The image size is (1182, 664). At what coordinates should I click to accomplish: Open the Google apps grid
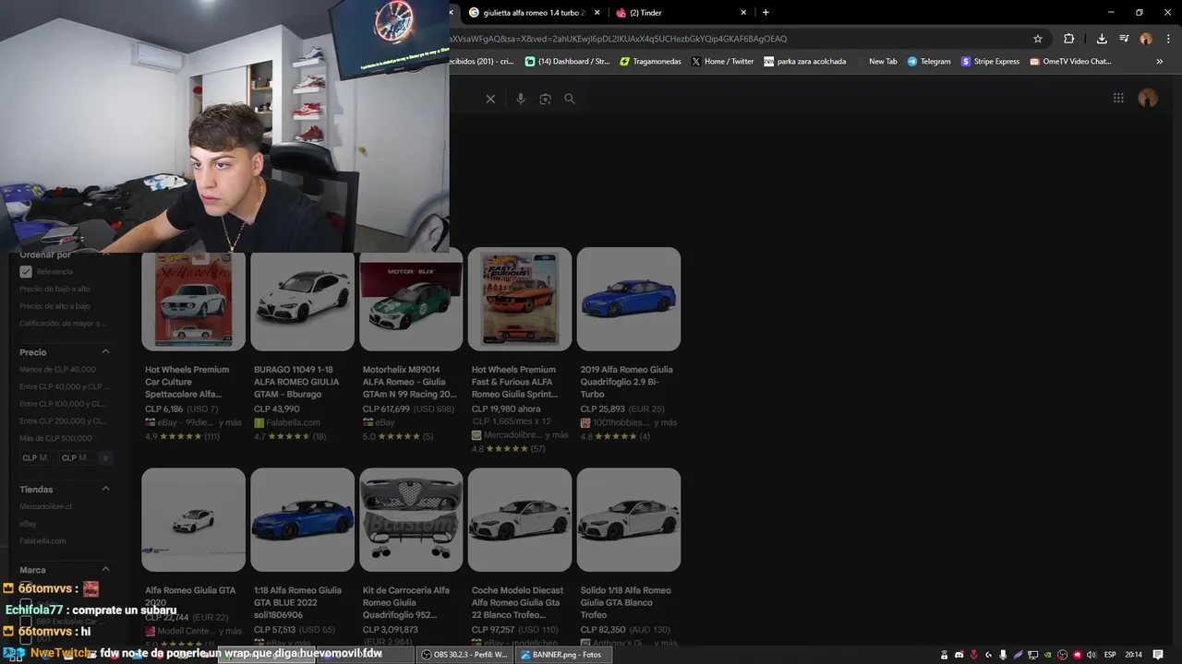[1118, 98]
